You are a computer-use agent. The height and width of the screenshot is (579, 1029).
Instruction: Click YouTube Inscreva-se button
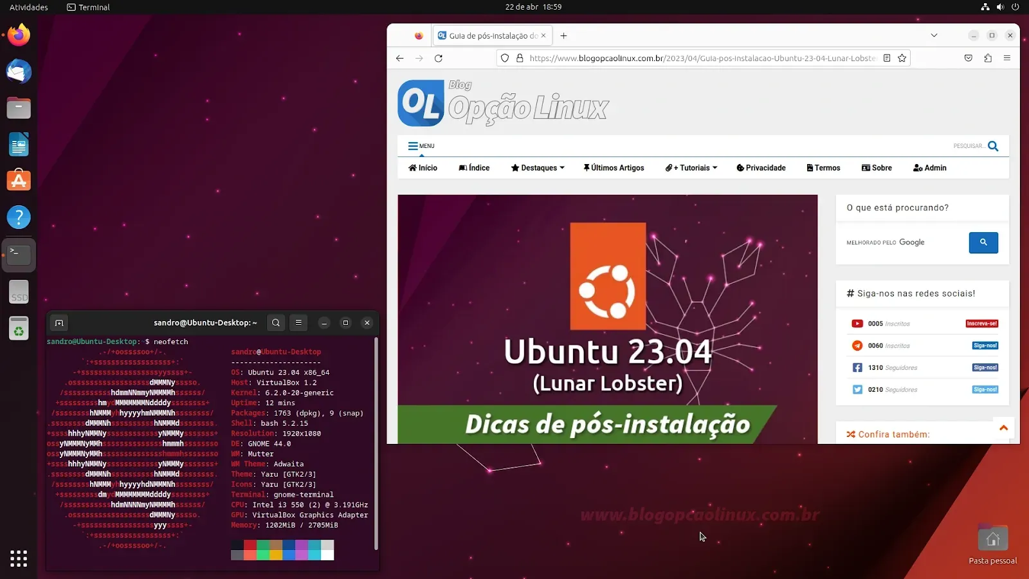[x=981, y=324]
